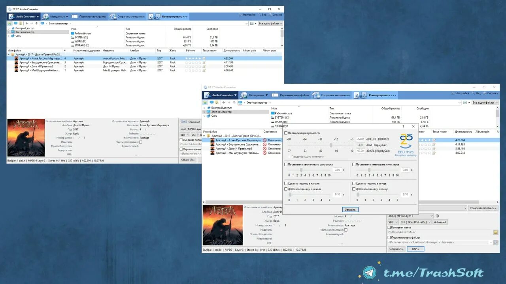Click back navigation arrow in back window

[x=27, y=23]
